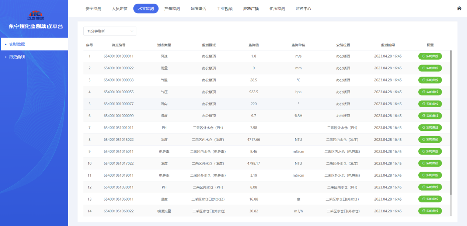Viewport: 467px width, 226px height.
Task: Switch to the 人员定位 tab
Action: (x=119, y=8)
